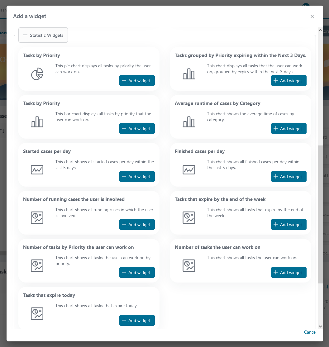Click description 'This chart shows all tasks that expire today.'
329x347 pixels.
pyautogui.click(x=96, y=306)
